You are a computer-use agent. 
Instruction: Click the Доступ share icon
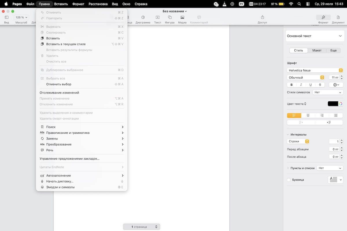(262, 17)
